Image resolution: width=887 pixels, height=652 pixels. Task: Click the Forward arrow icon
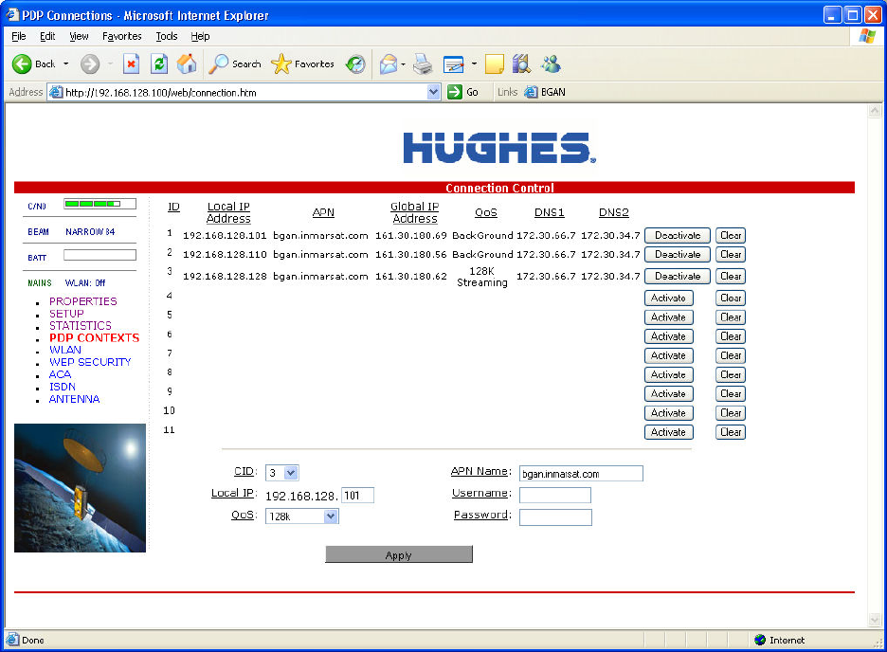[90, 63]
